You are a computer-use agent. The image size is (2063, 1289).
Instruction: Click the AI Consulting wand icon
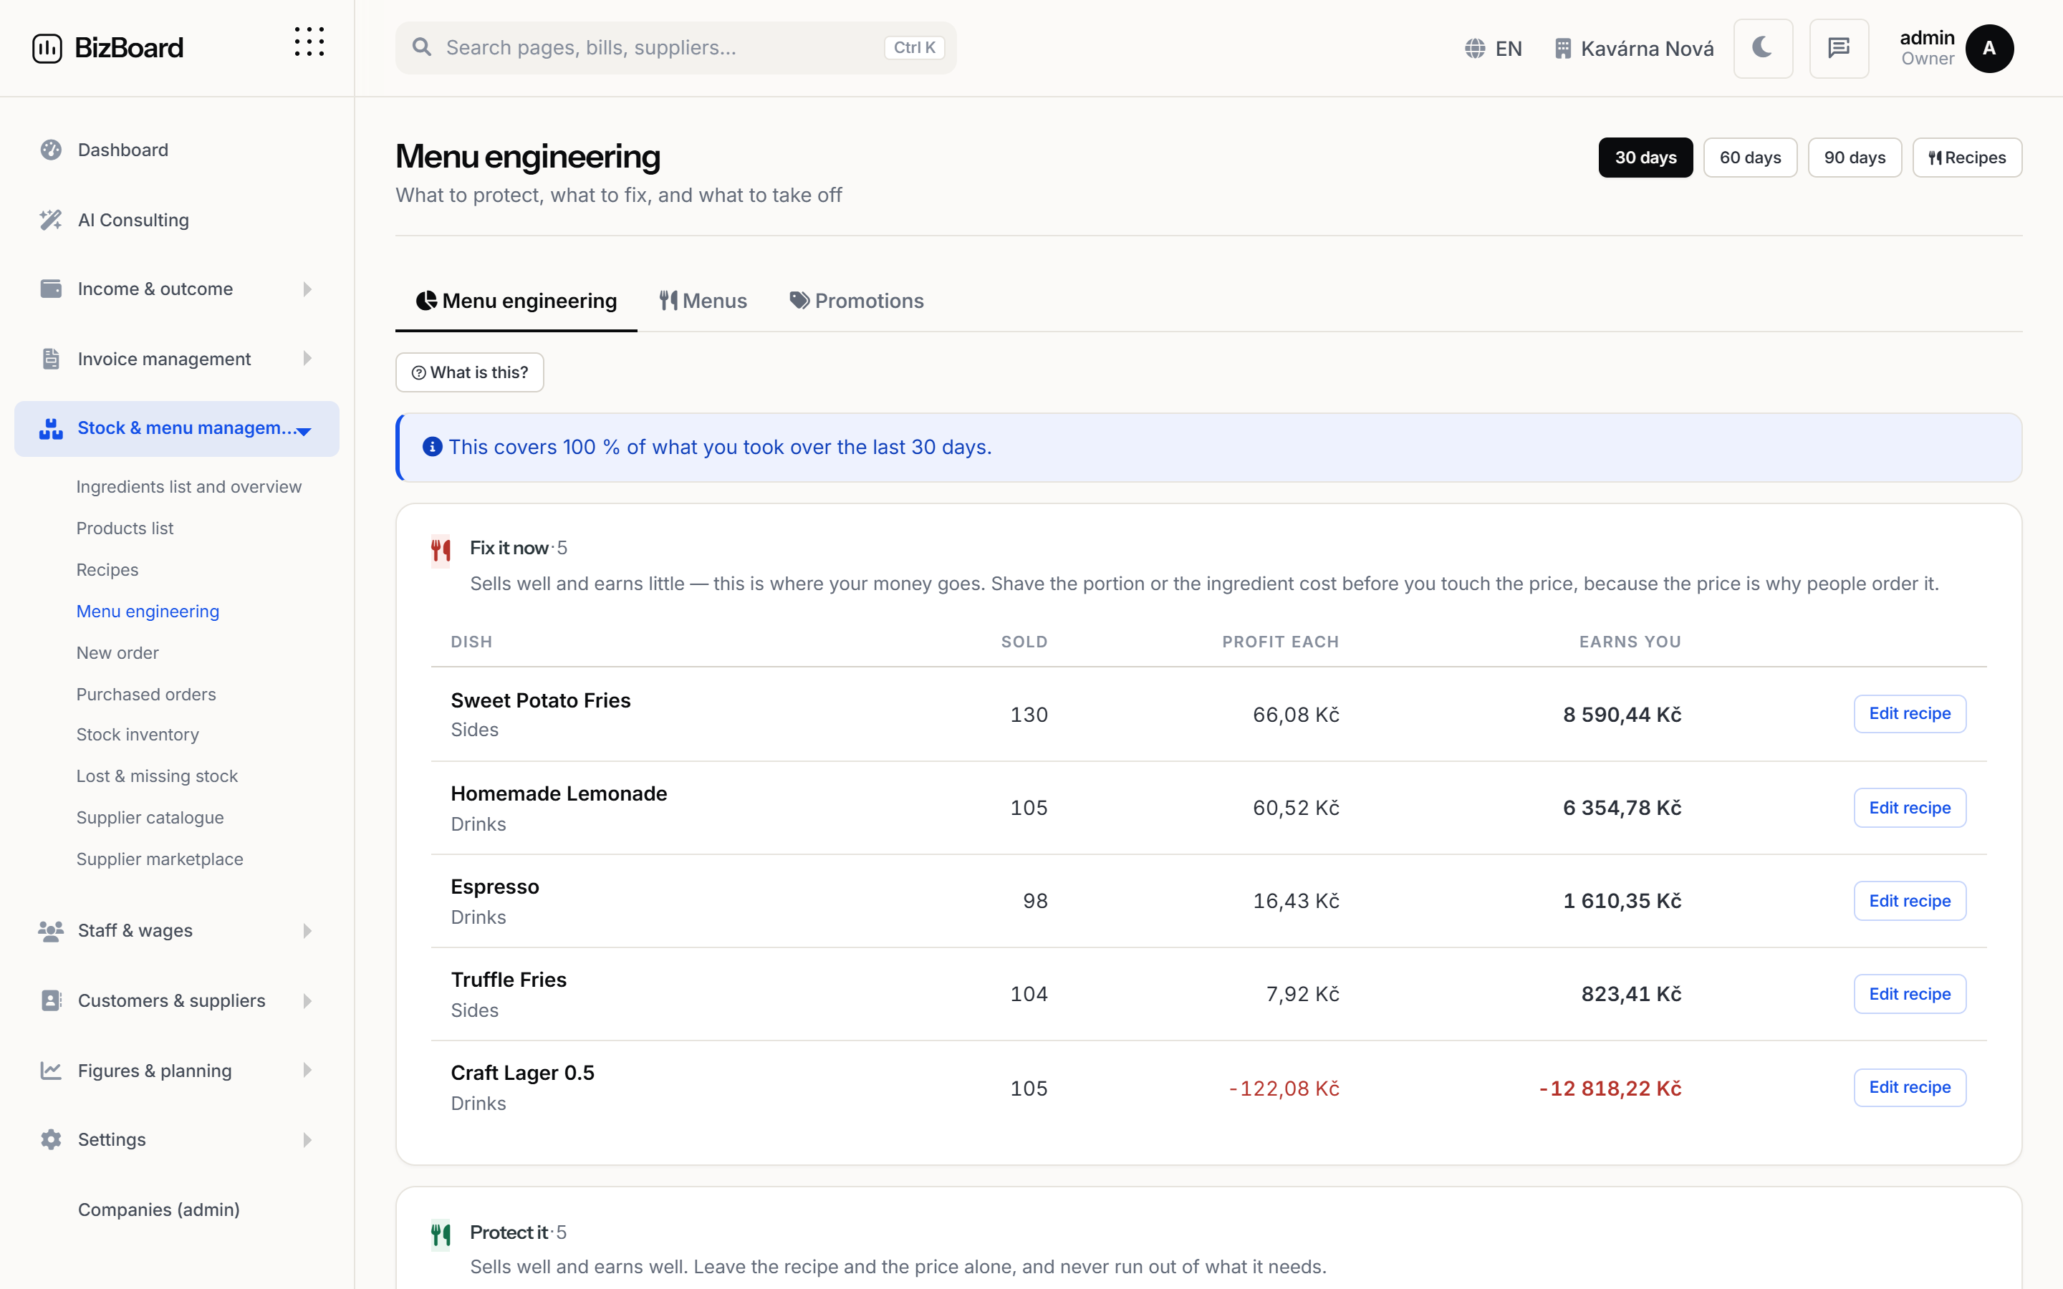tap(51, 220)
